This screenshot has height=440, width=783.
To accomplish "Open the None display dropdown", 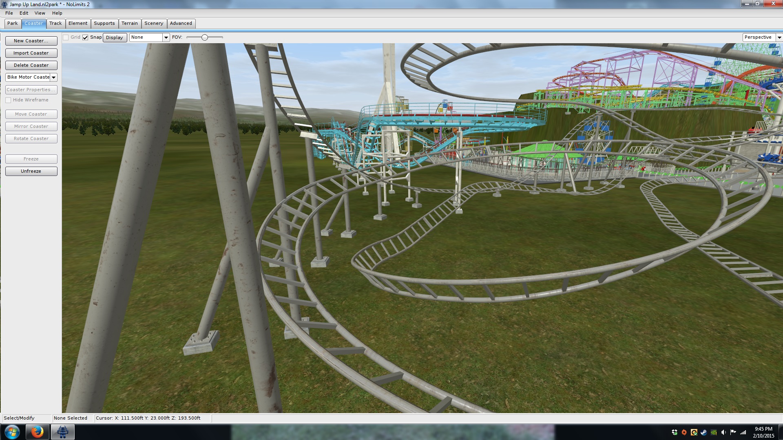I will [x=166, y=37].
